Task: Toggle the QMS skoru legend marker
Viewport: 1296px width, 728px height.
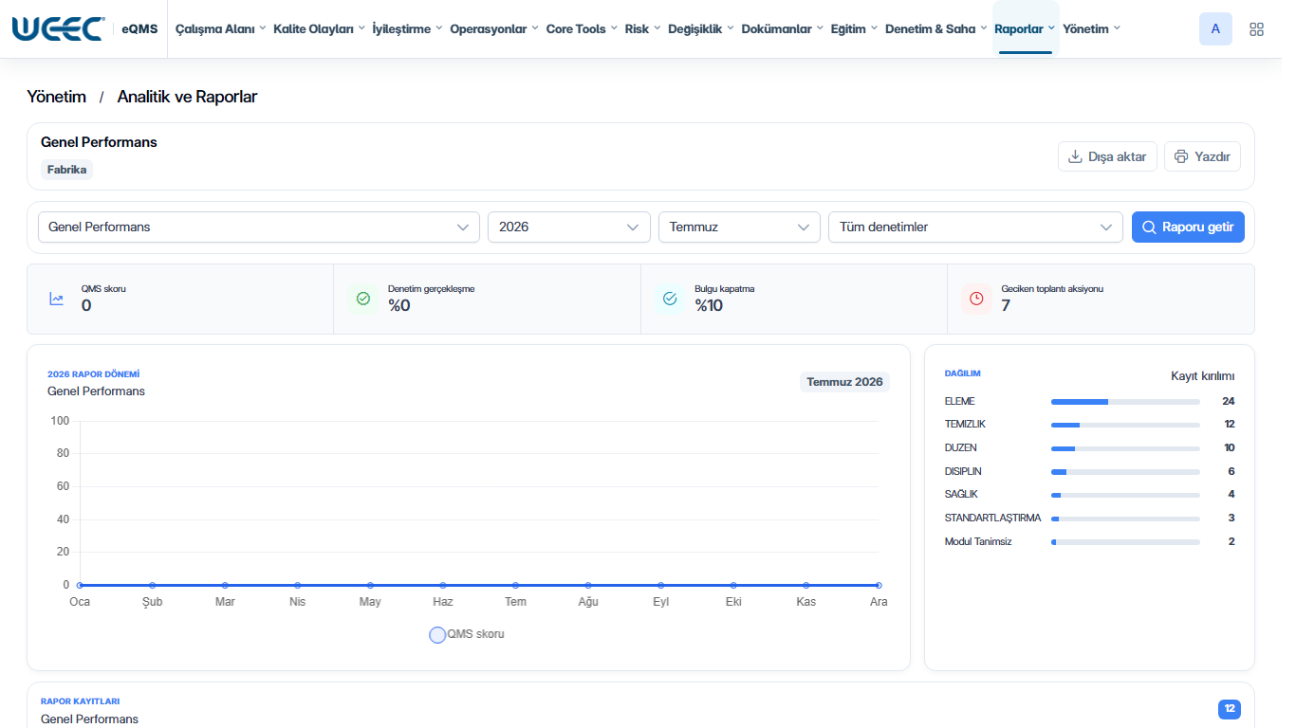Action: (x=437, y=635)
